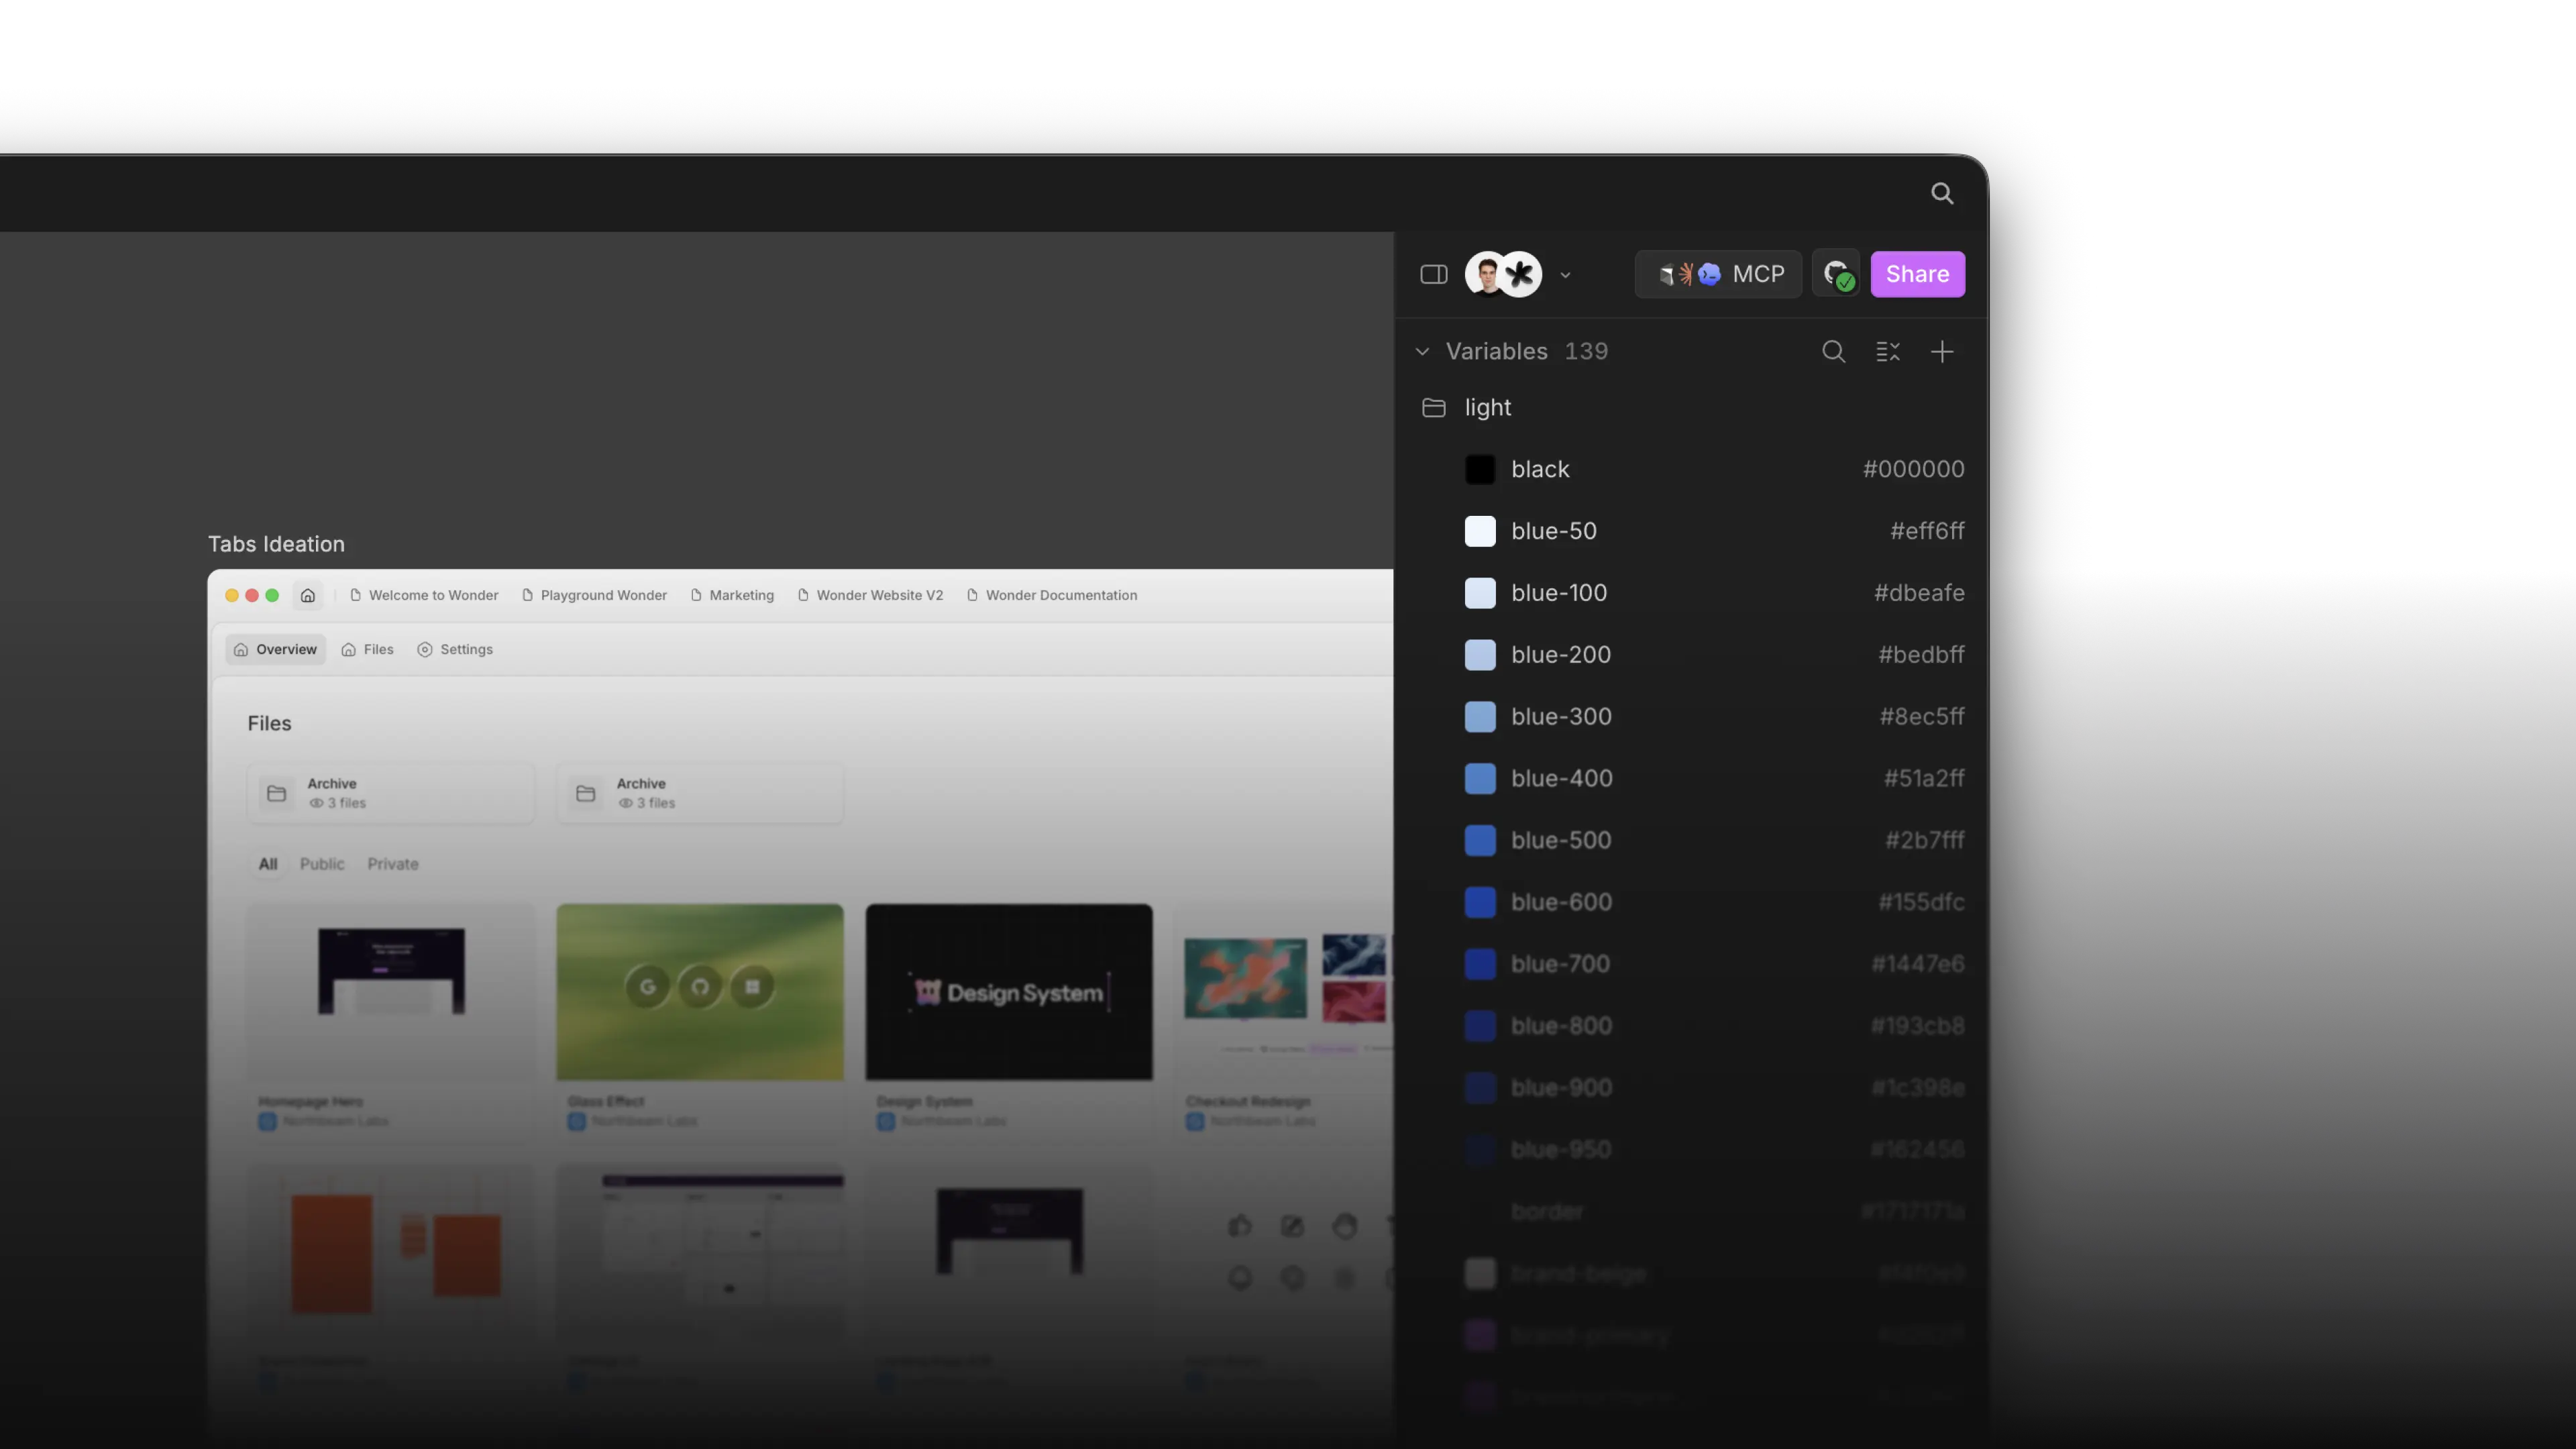Click the #eff6ff hex value

[1927, 531]
